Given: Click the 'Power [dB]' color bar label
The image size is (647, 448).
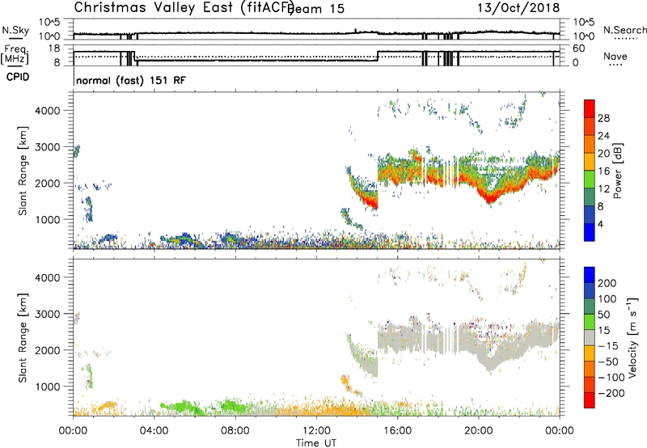Looking at the screenshot, I should (x=618, y=171).
